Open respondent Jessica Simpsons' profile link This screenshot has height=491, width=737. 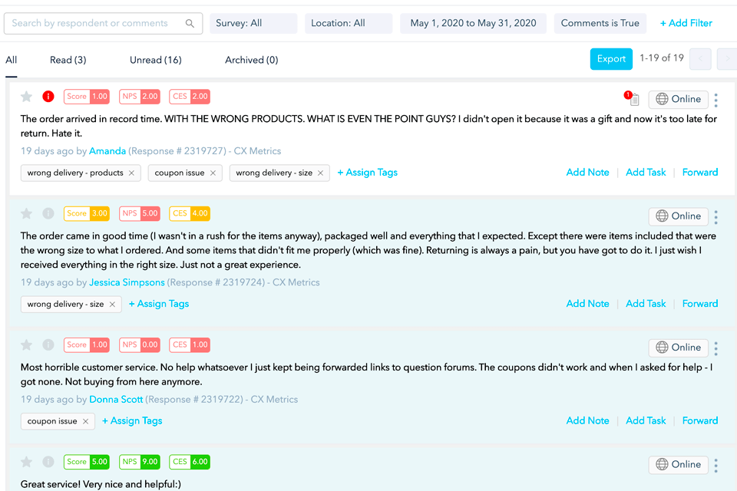tap(127, 282)
